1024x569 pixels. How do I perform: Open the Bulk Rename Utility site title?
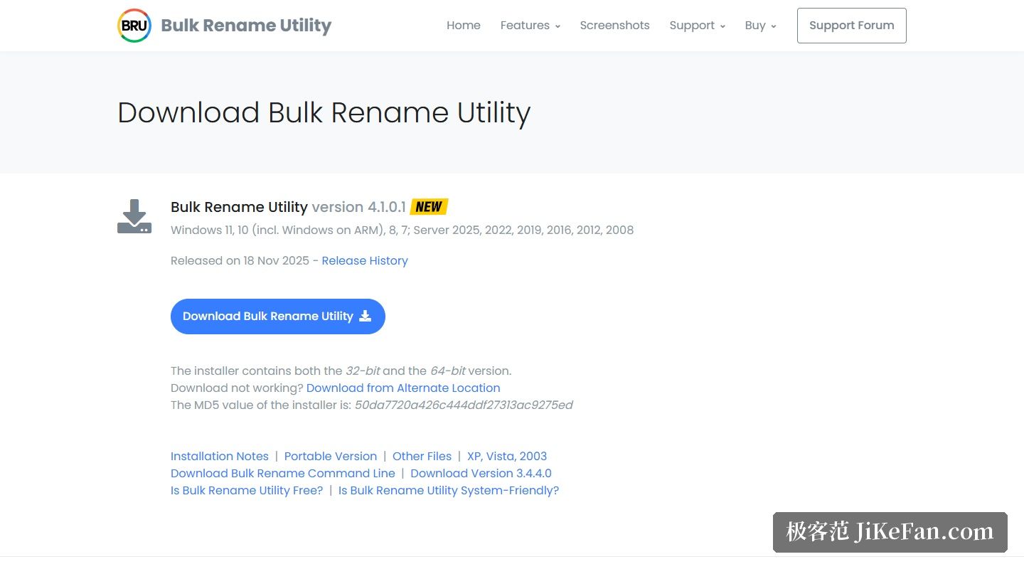[x=246, y=26]
